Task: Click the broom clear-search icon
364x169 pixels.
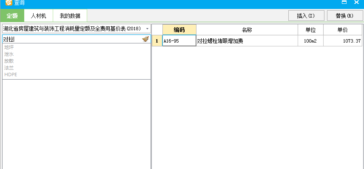Action: tap(145, 39)
